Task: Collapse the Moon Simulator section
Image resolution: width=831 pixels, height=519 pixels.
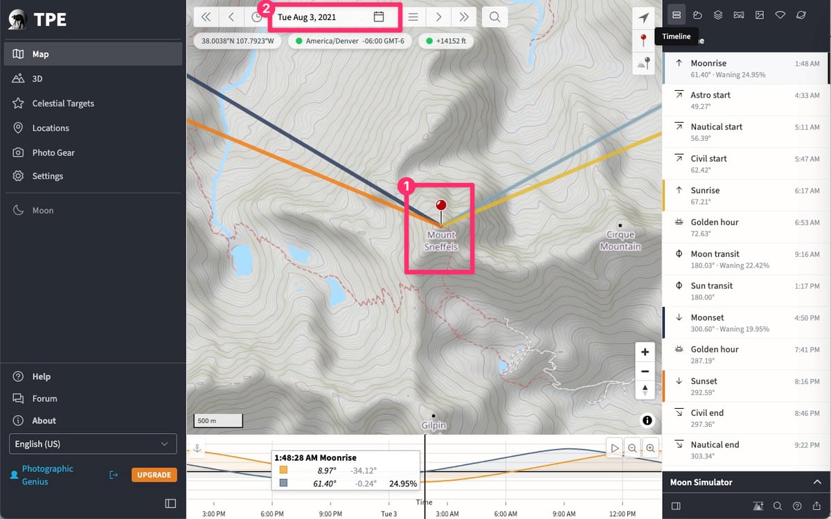Action: pos(816,482)
